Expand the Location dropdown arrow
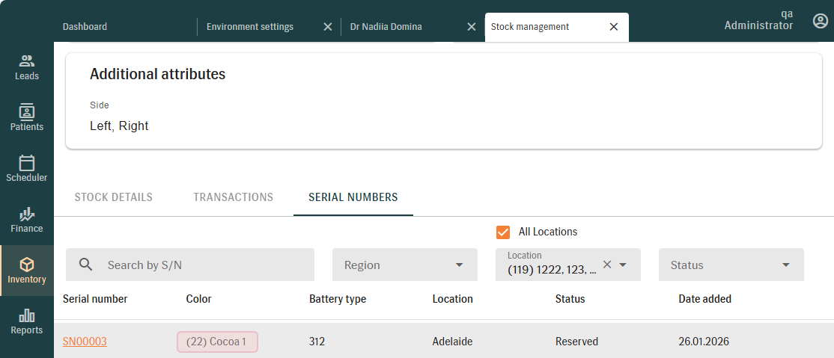The width and height of the screenshot is (834, 358). point(622,265)
